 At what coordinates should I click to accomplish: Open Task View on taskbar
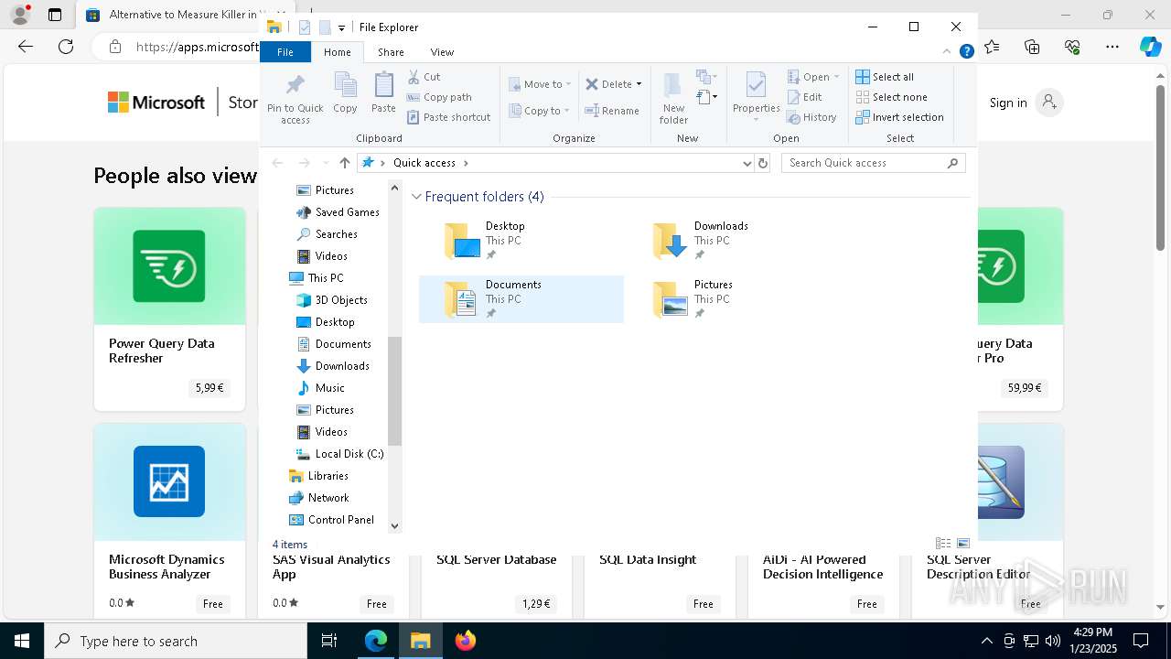click(x=329, y=641)
